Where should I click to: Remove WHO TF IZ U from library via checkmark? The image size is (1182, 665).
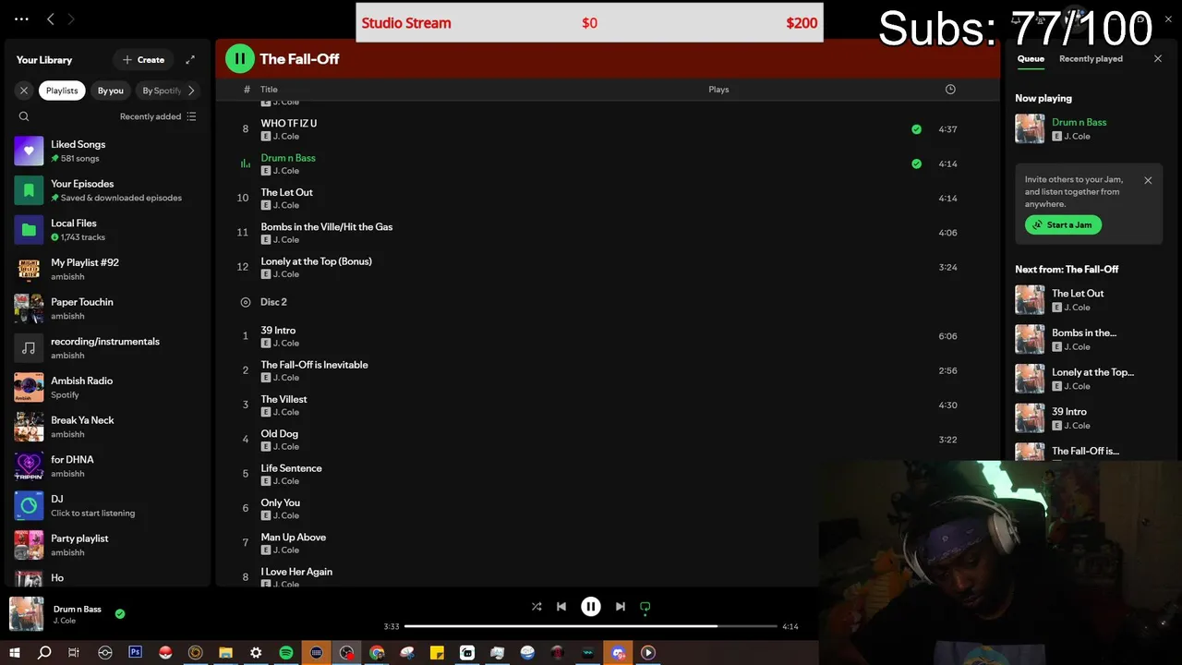coord(916,129)
